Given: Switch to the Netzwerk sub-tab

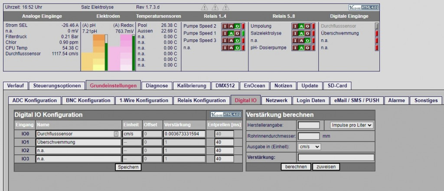Looking at the screenshot, I should [276, 100].
